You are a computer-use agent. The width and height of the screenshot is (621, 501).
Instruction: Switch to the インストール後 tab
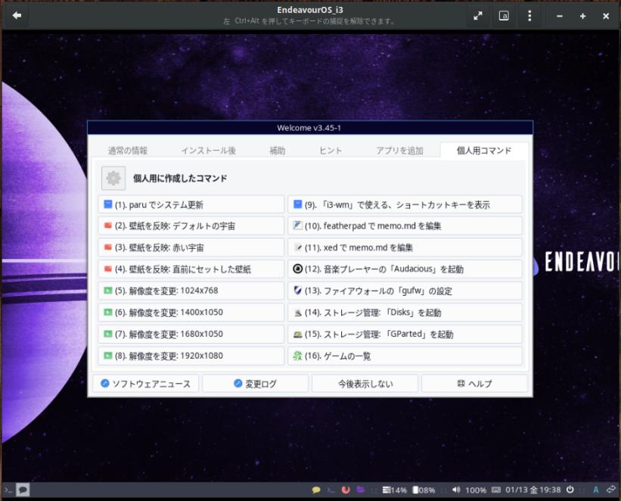click(209, 151)
